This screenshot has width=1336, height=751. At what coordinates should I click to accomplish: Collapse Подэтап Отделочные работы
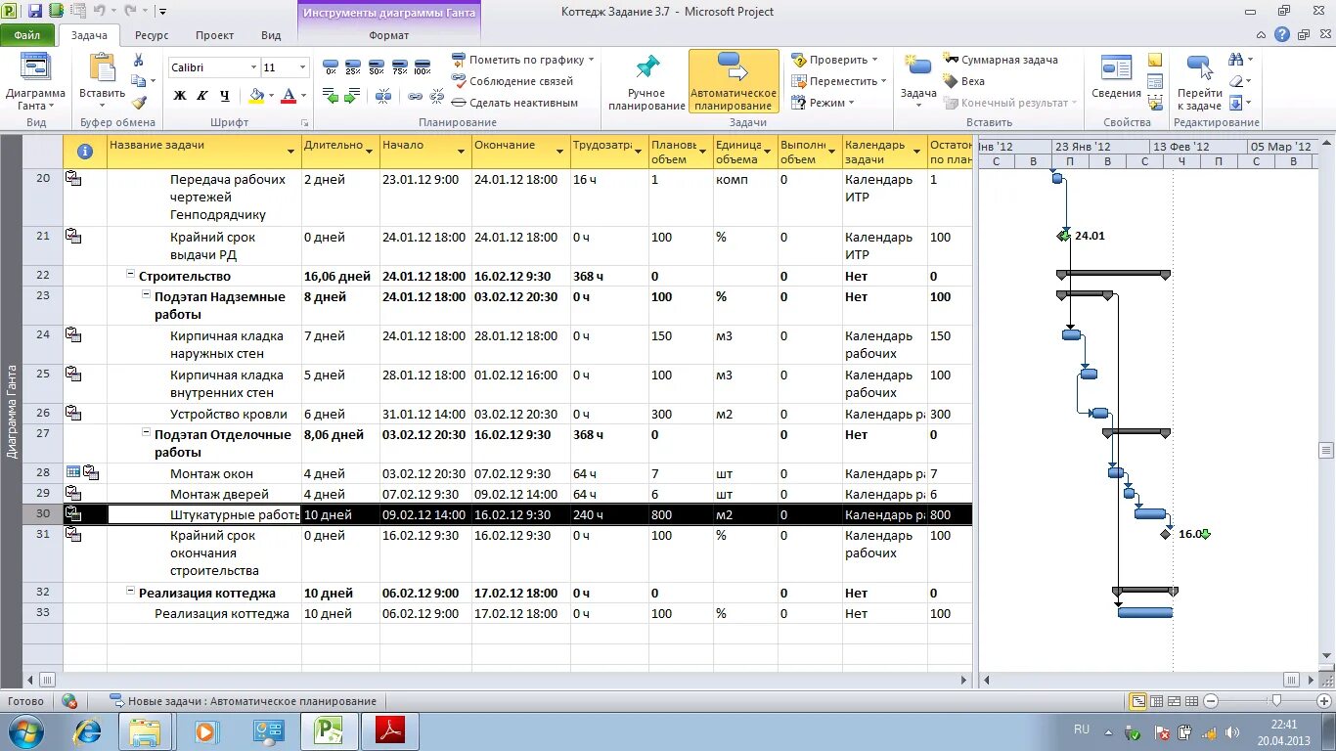[x=146, y=433]
